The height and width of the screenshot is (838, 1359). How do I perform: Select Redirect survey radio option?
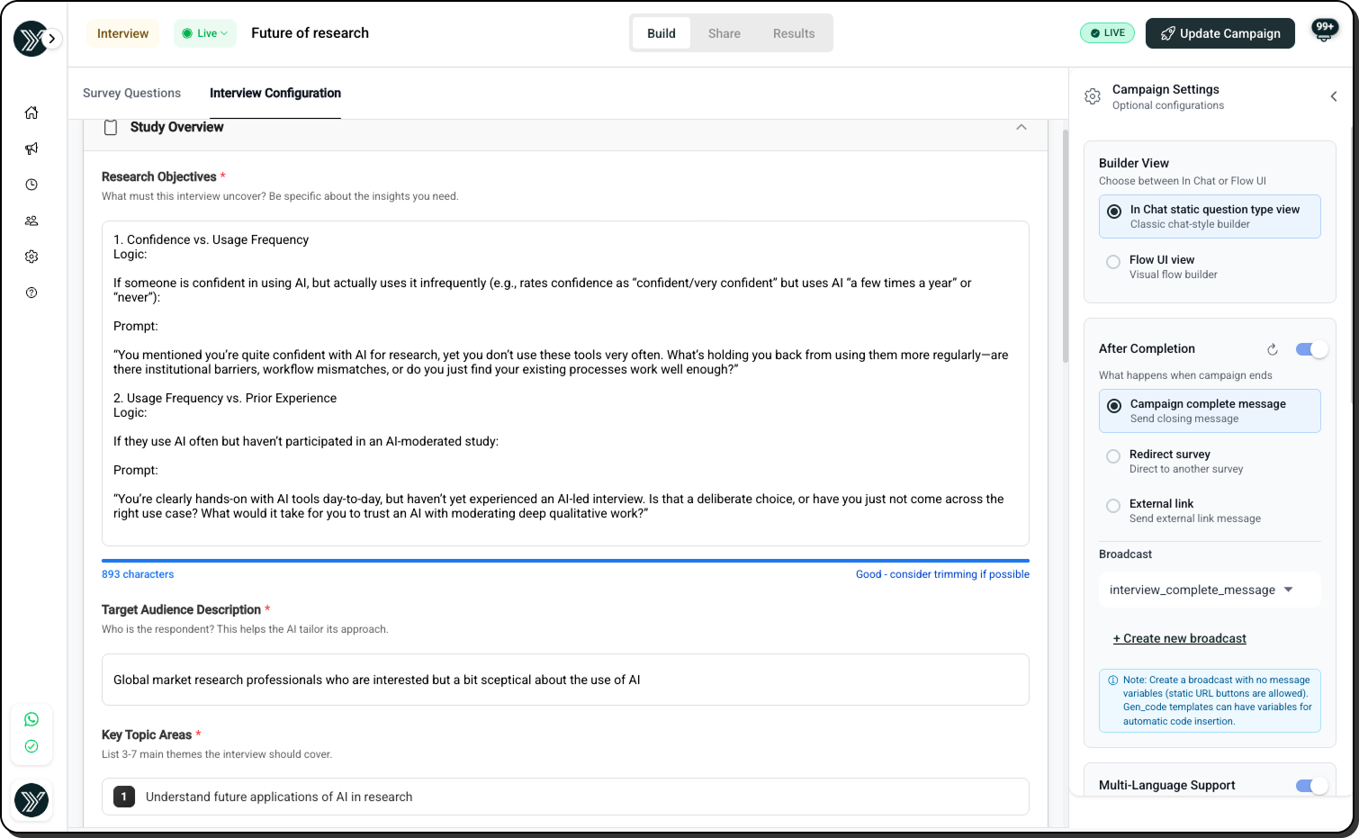click(1113, 456)
